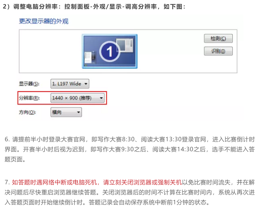The width and height of the screenshot is (258, 207).
Task: Open the display selector showing 1. L197 Wide
Action: [70, 84]
